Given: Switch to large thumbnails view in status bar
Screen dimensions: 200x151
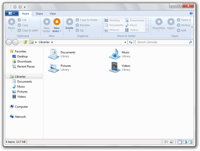Looking at the screenshot, I should [x=172, y=142].
